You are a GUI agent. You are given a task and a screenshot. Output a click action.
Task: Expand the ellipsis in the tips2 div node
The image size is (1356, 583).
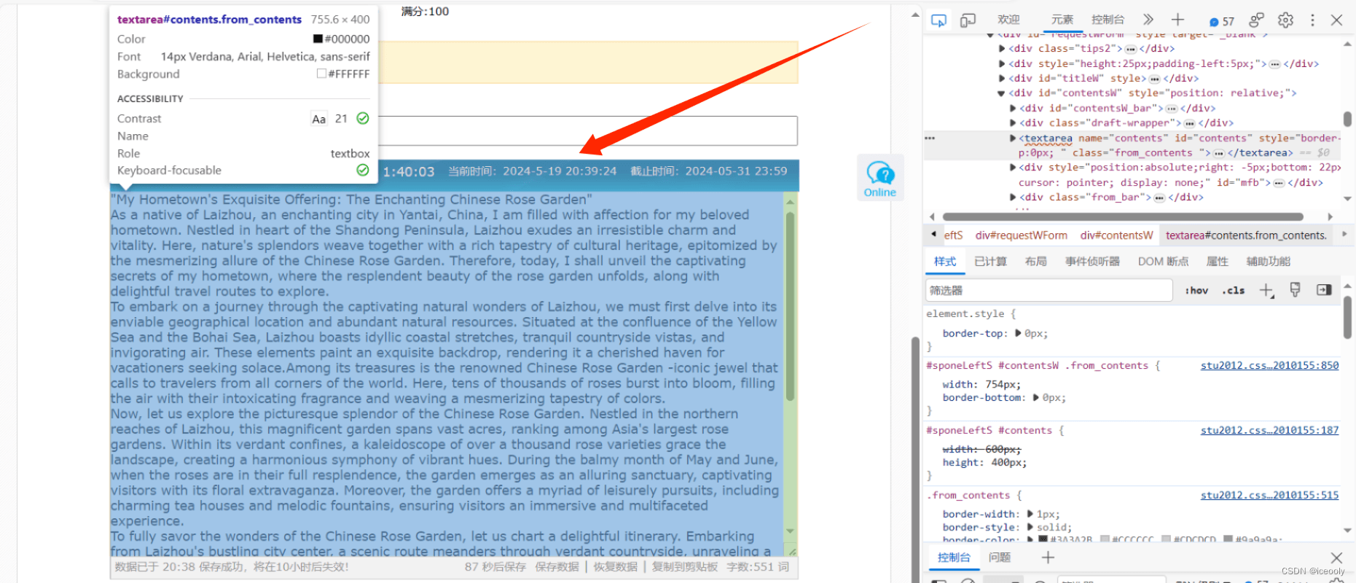pyautogui.click(x=1130, y=49)
